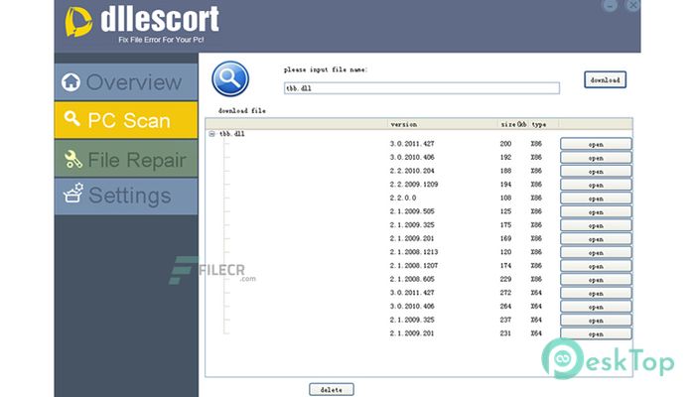Select version text 2.1.2009.505
695x397 pixels.
tap(412, 211)
